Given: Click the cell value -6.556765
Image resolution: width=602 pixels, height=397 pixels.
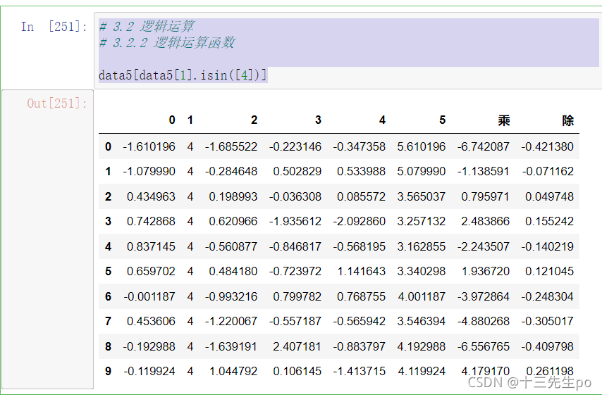Looking at the screenshot, I should (x=484, y=346).
